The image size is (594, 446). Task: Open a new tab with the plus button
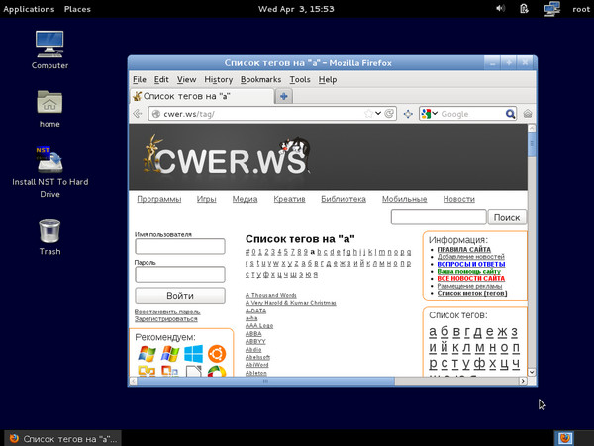284,96
